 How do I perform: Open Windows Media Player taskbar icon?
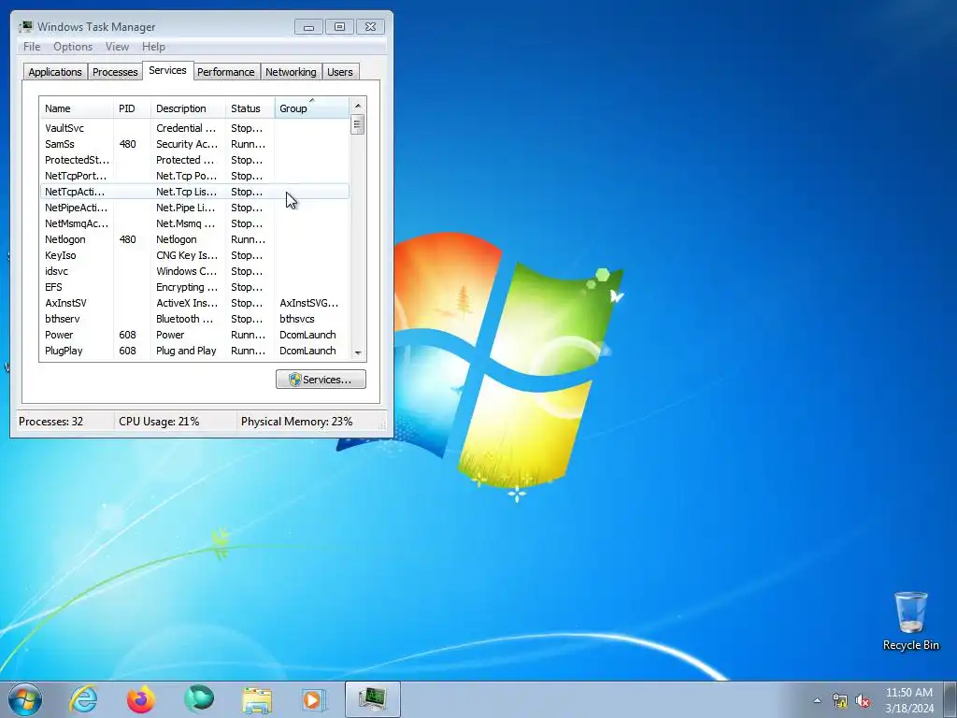click(314, 699)
